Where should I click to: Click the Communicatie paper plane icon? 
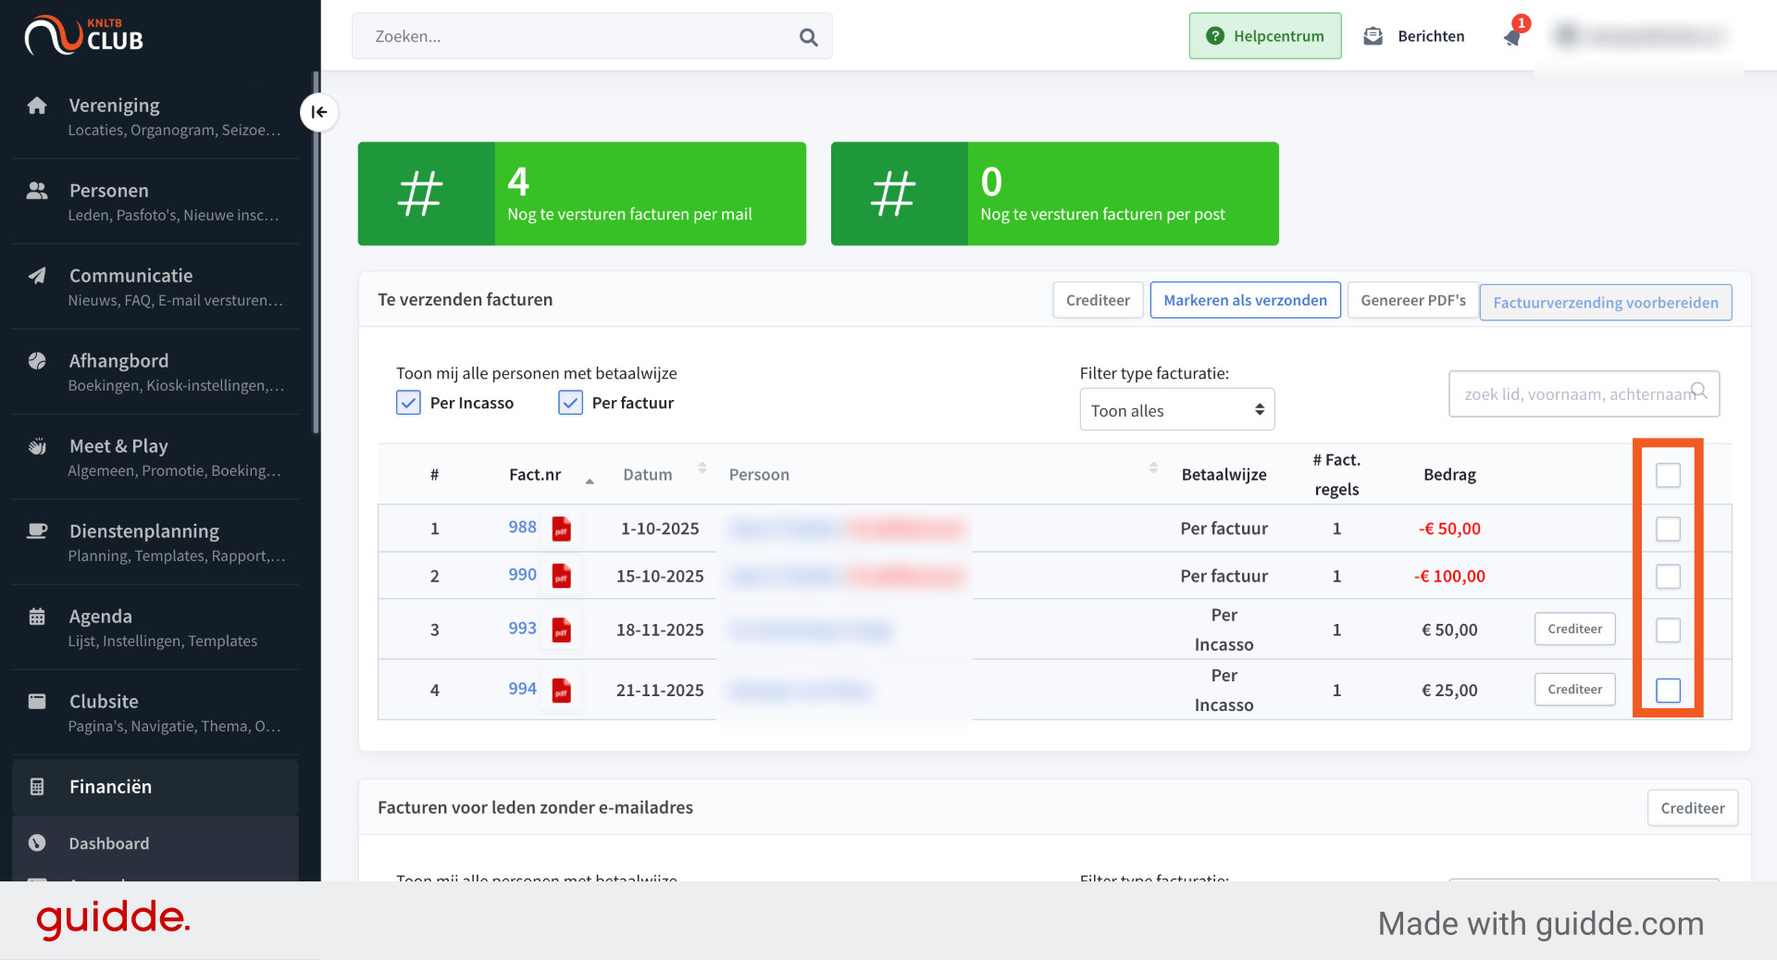37,276
